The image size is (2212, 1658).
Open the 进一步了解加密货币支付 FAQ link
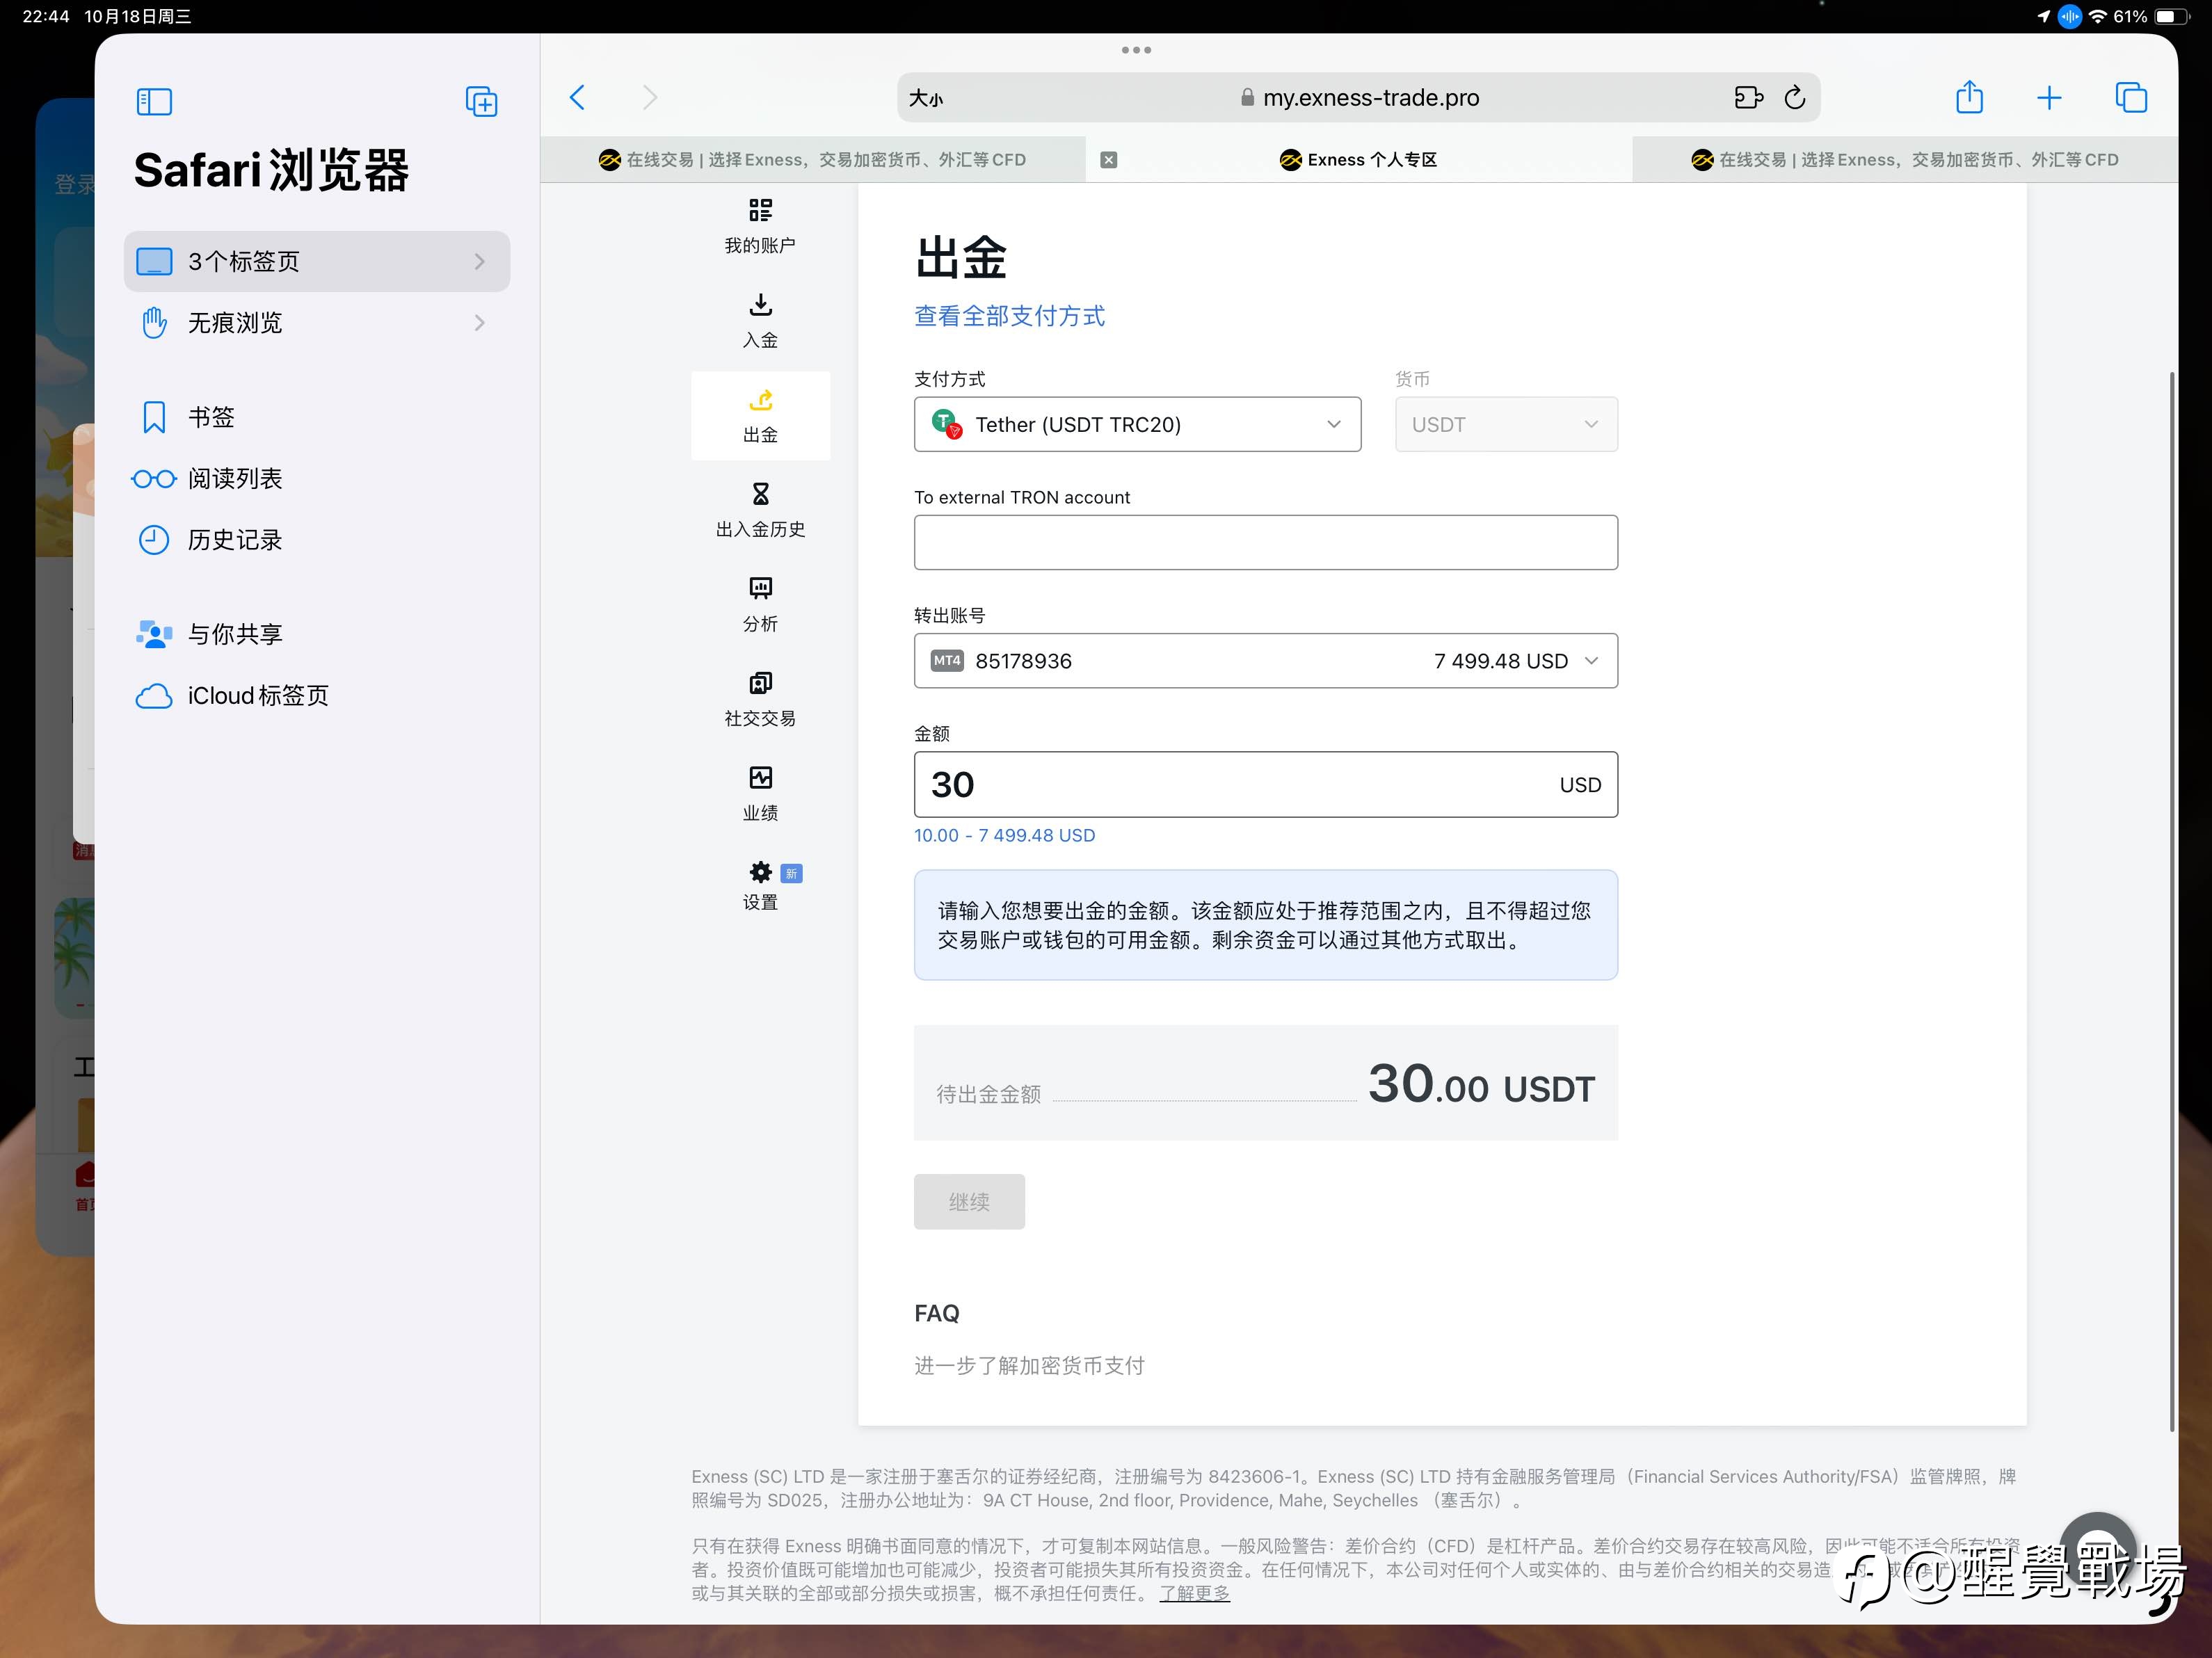pos(1029,1365)
